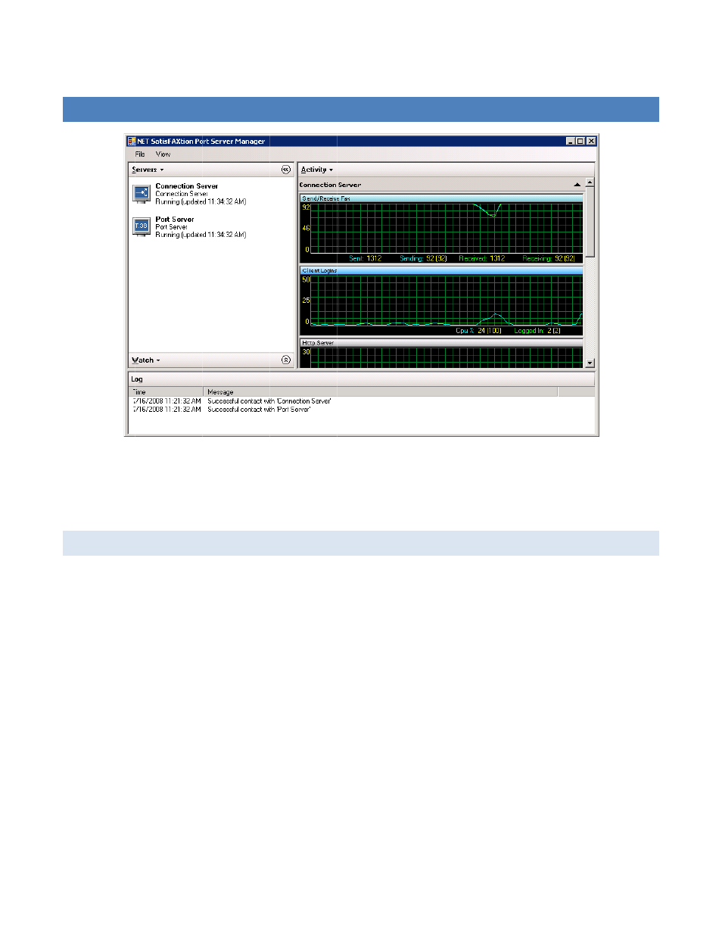Viewport: 722px width, 935px height.
Task: Maximize the Port Server Manager window
Action: 581,142
